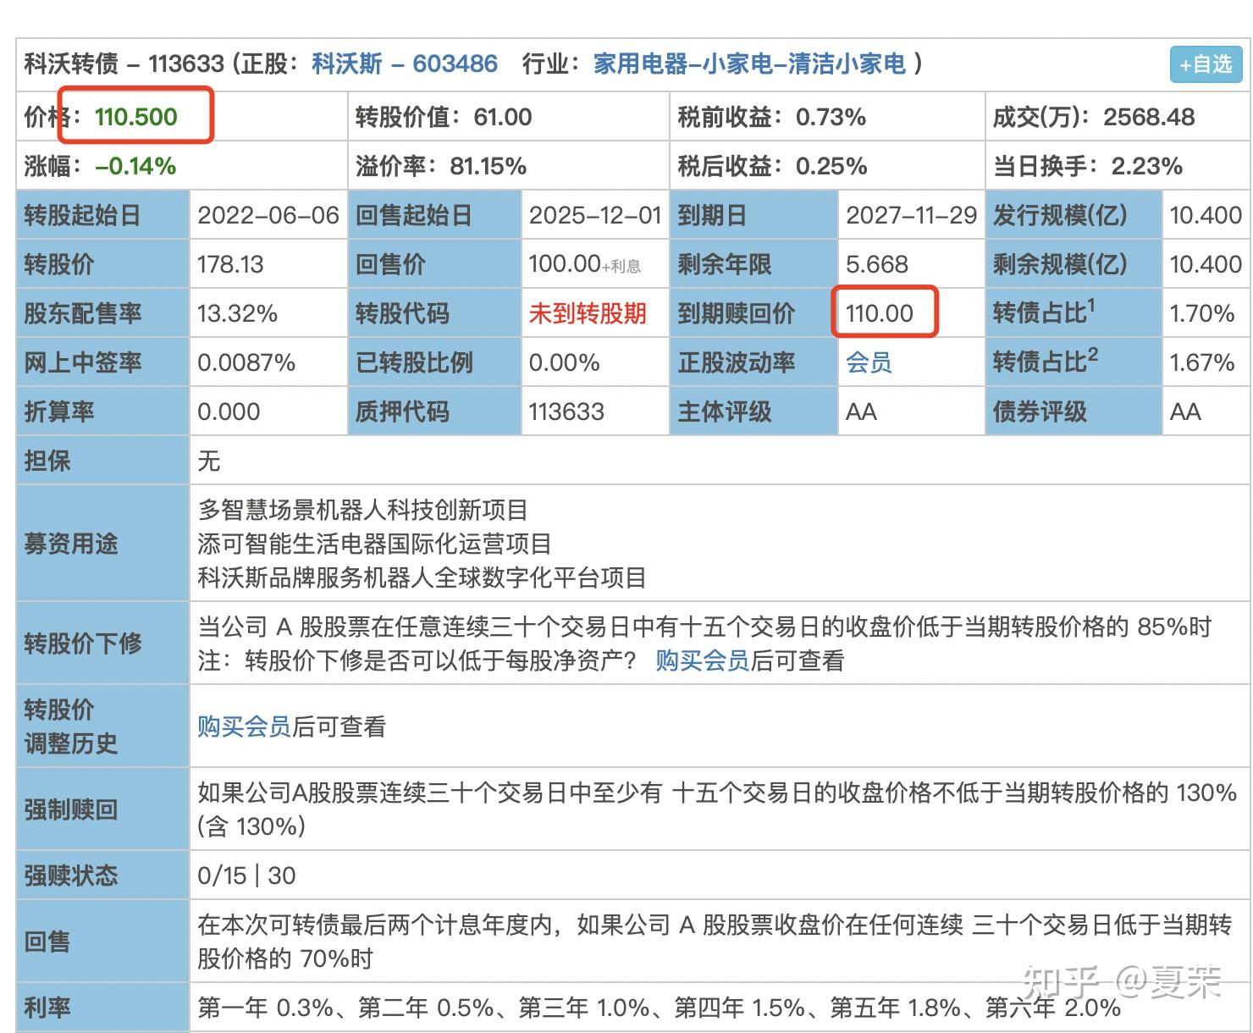Select line 多智慧场景机器人科技创新项目
Viewport: 1253px width, 1033px height.
362,510
